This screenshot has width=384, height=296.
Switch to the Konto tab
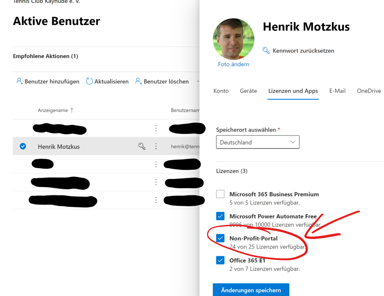pyautogui.click(x=221, y=91)
